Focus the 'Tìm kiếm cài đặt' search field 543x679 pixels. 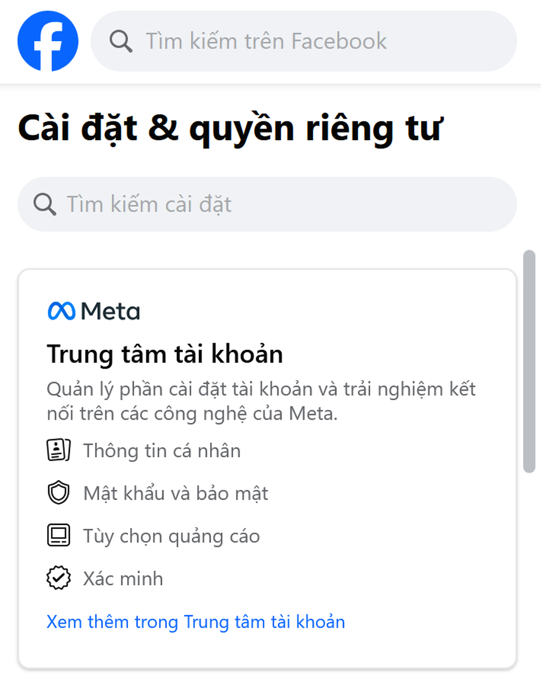click(x=277, y=204)
